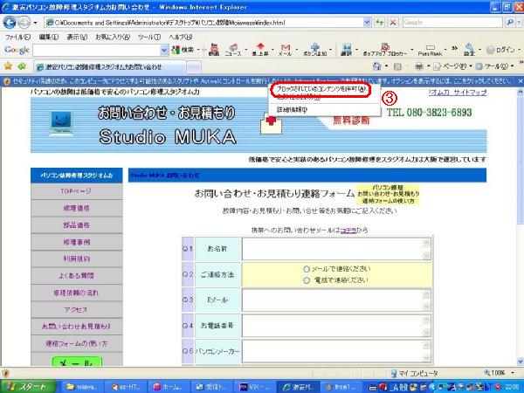Click the Google toolbar wrench settings icon

tap(469, 50)
